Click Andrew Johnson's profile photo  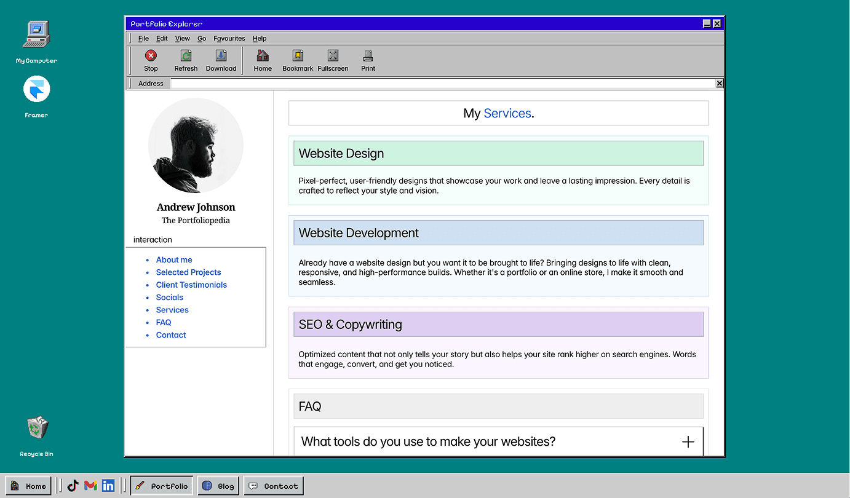pyautogui.click(x=196, y=146)
